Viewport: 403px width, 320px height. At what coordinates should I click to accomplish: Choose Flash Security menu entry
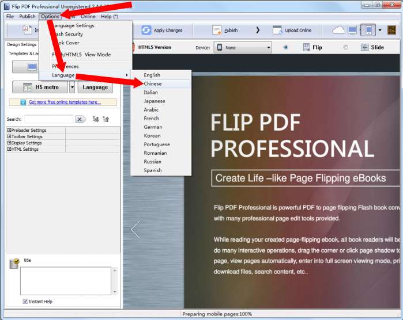(x=85, y=34)
